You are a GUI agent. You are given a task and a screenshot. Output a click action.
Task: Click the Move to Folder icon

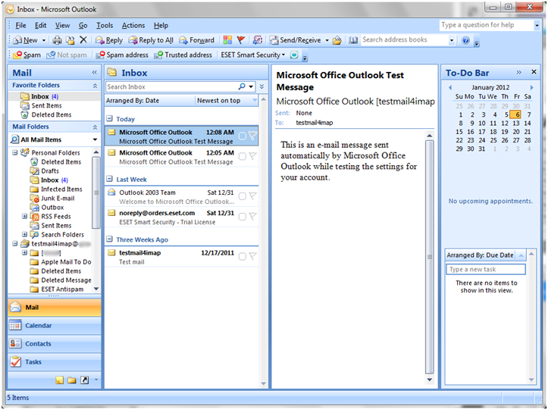pyautogui.click(x=70, y=40)
